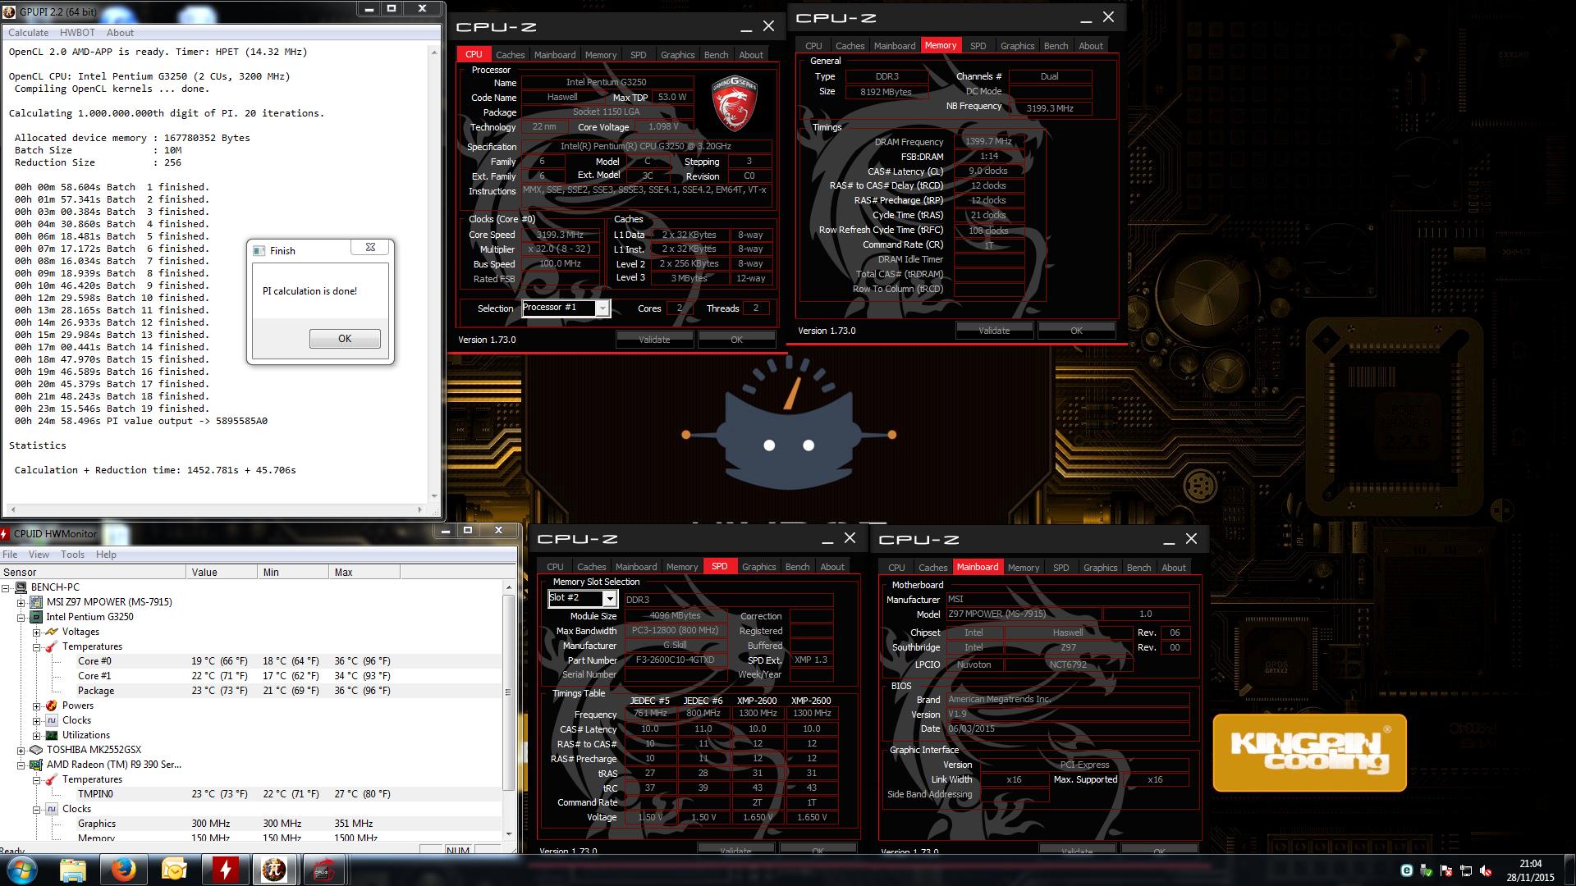Viewport: 1576px width, 886px height.
Task: Click DRAM Frequency value 1399.7 MHz
Action: click(x=988, y=142)
